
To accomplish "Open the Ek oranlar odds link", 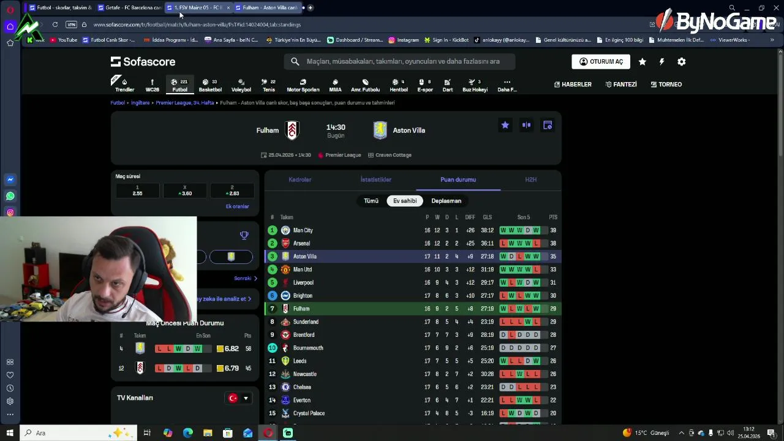I will coord(237,206).
